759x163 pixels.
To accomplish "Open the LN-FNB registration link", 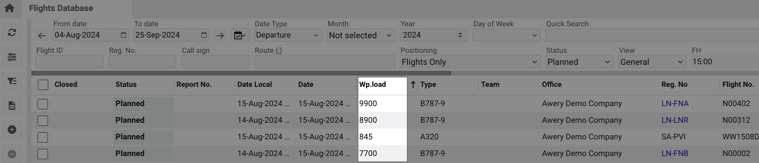I will click(675, 154).
